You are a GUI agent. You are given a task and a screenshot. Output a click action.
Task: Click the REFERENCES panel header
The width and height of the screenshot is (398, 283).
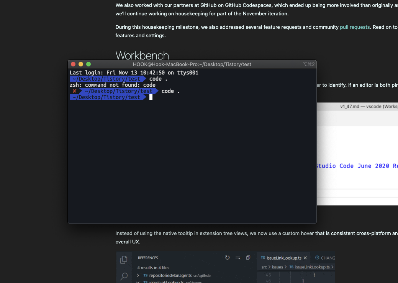pyautogui.click(x=148, y=258)
